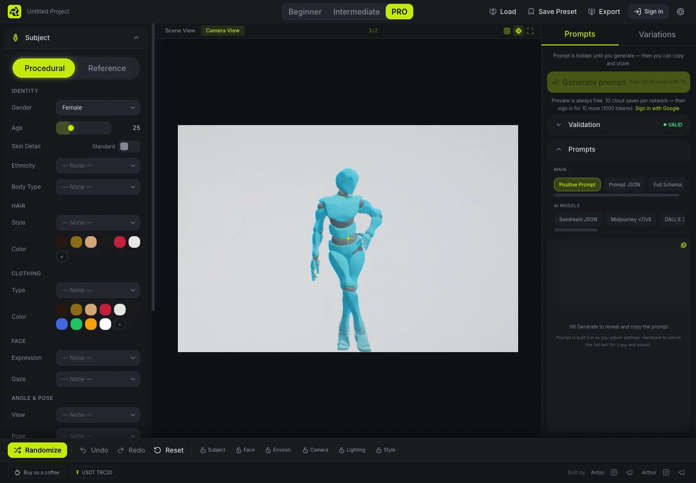Expand the Validation section

point(619,125)
